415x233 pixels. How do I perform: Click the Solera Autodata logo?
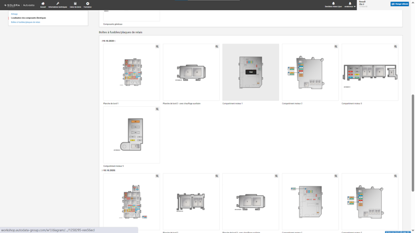click(19, 5)
